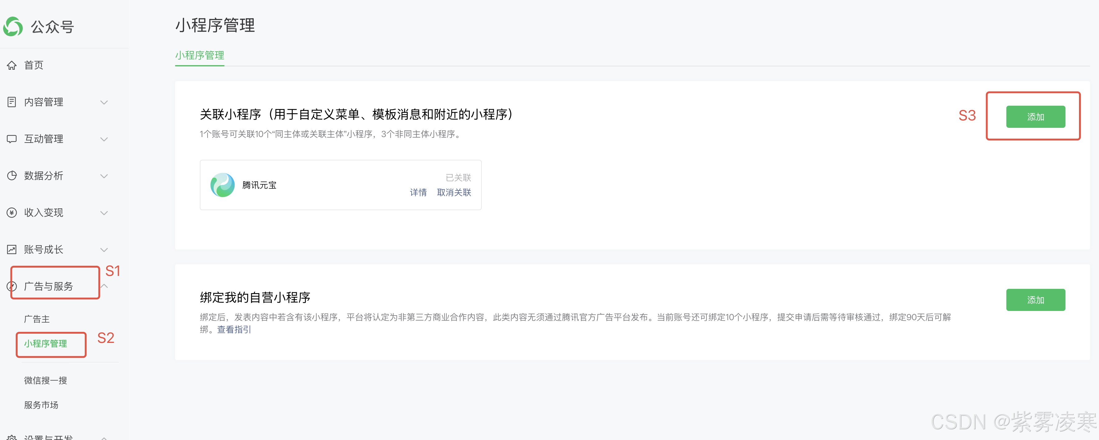Click the 首页 home icon
The width and height of the screenshot is (1099, 440).
pyautogui.click(x=12, y=65)
